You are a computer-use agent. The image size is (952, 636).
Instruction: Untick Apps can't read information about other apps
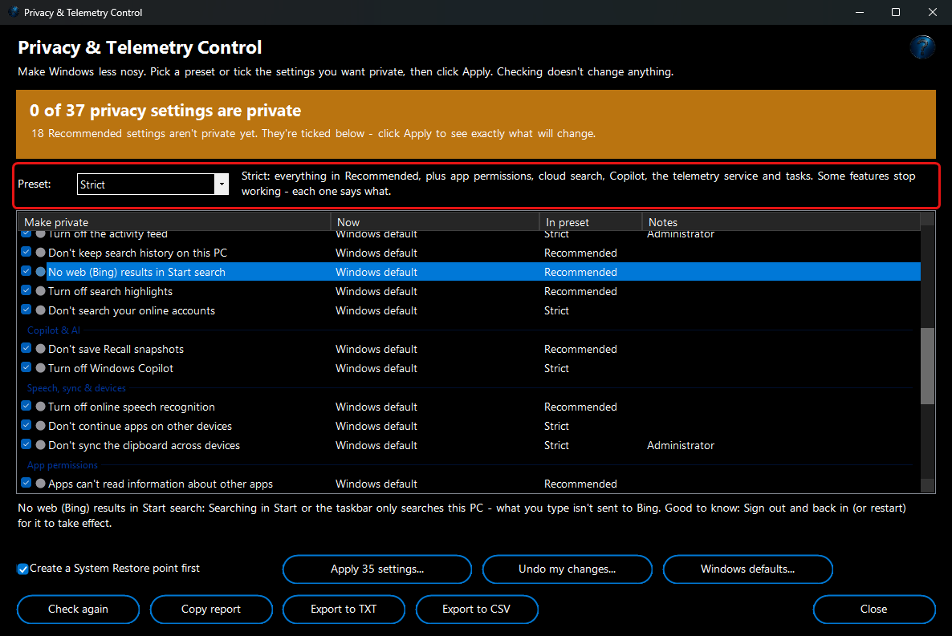[26, 483]
